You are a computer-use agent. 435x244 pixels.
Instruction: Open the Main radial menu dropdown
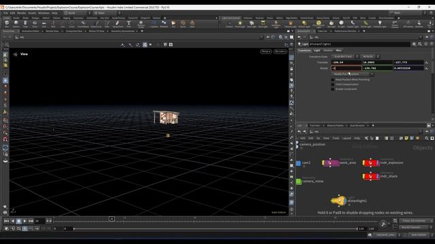107,13
